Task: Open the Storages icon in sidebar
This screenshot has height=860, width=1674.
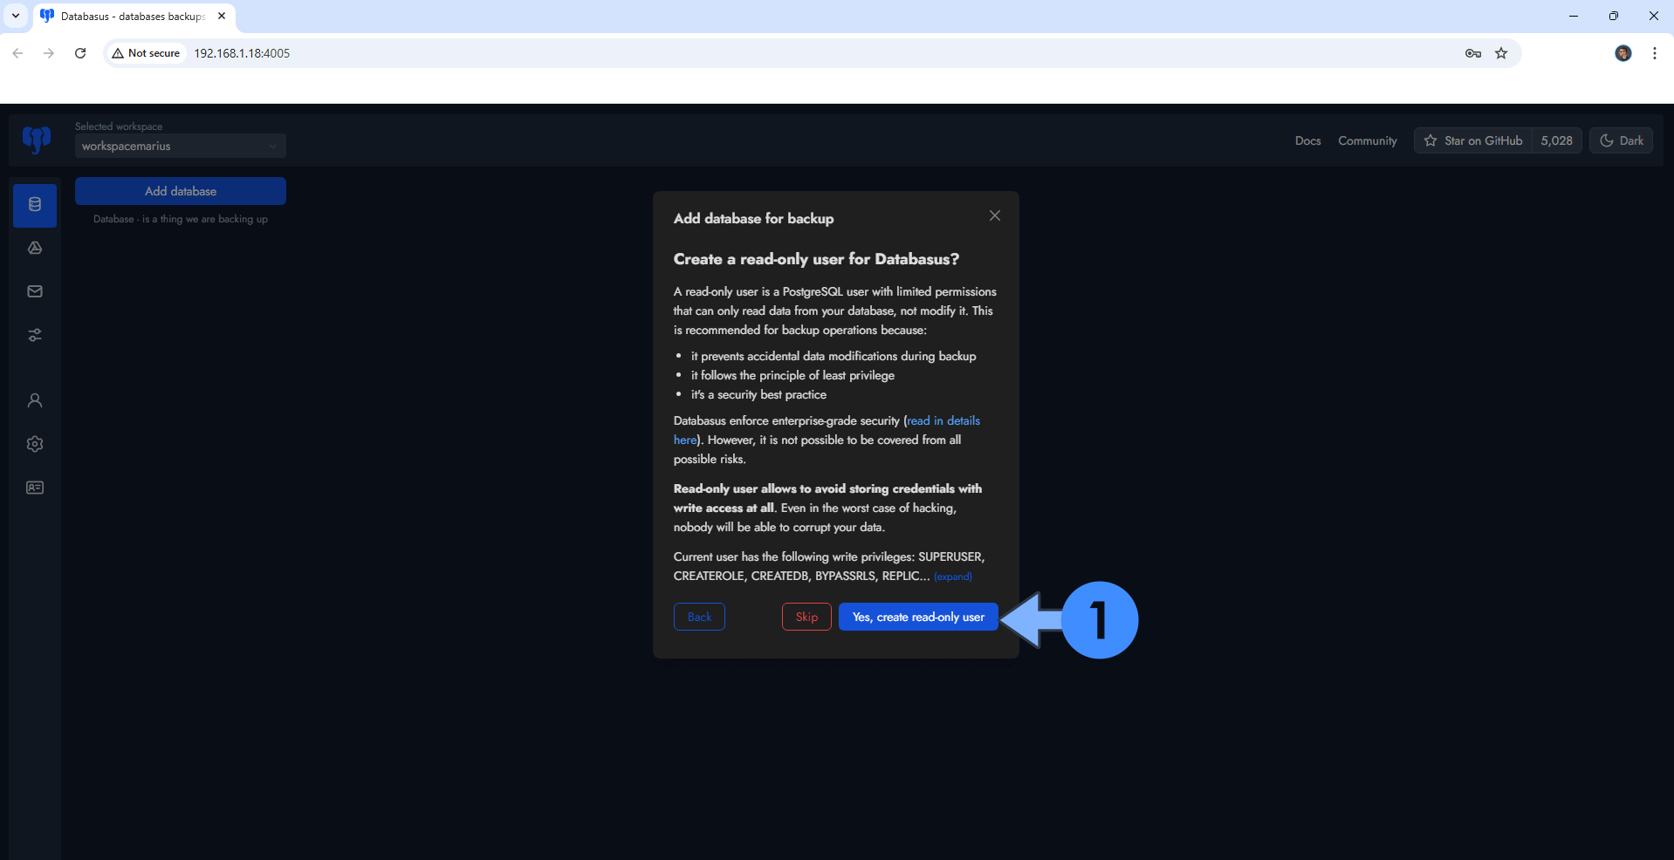Action: click(35, 249)
